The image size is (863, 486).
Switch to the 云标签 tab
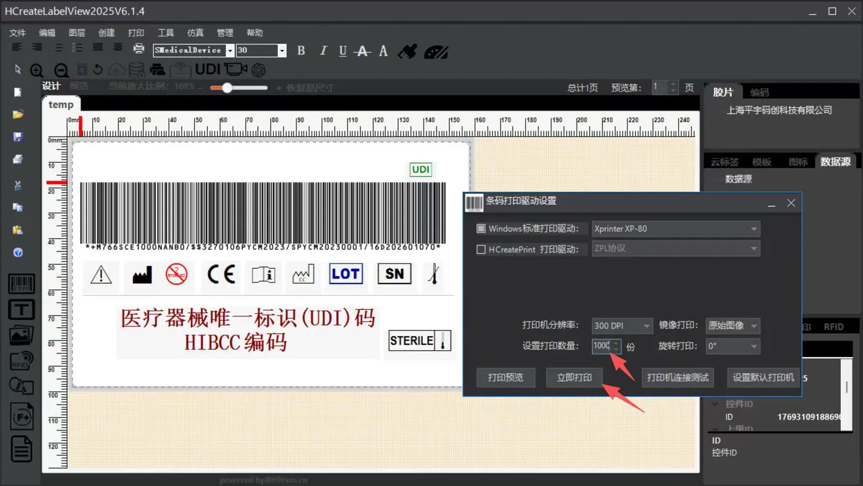[725, 162]
